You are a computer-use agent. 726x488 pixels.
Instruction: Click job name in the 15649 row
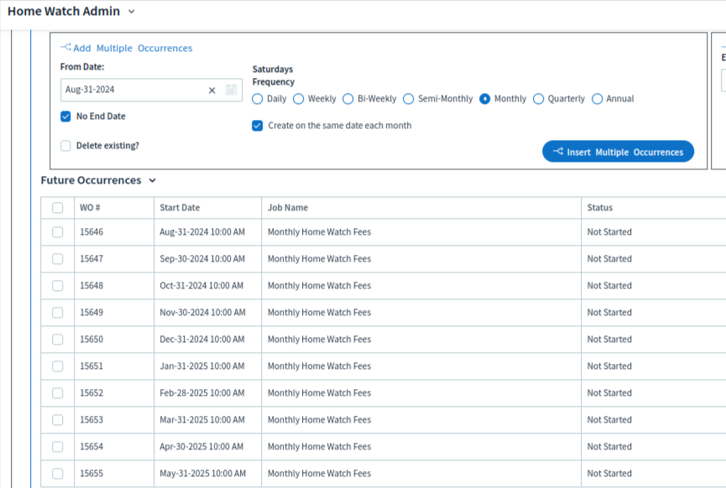point(319,312)
